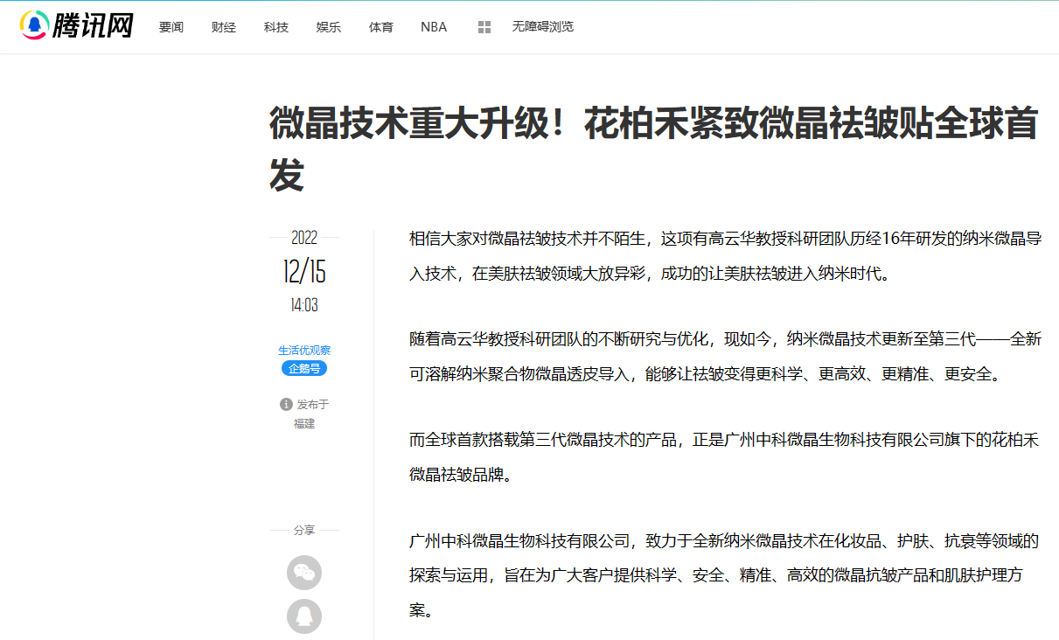Open the 财经 channel
The width and height of the screenshot is (1059, 640).
coord(224,27)
